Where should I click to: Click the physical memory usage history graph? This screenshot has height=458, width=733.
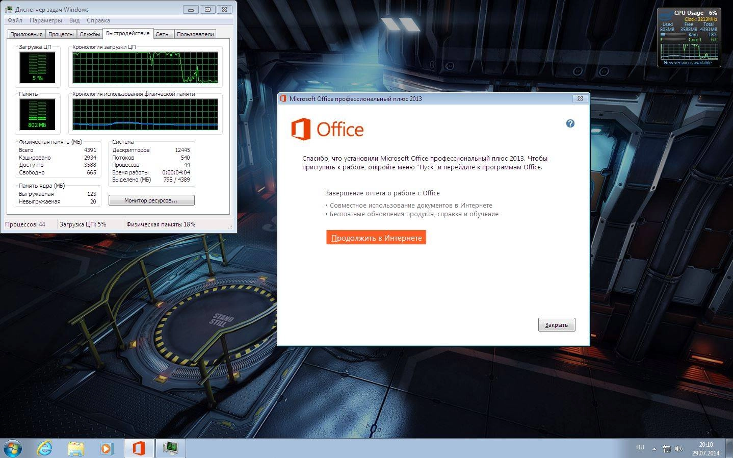coord(145,114)
